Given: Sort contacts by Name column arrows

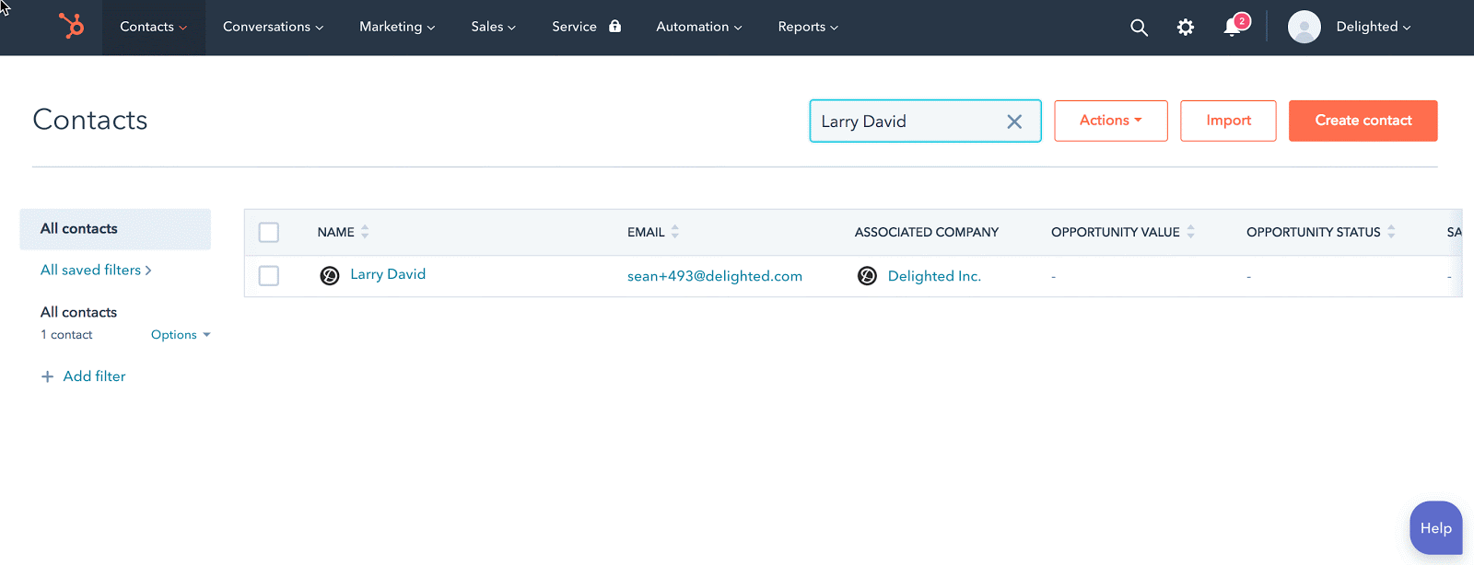Looking at the screenshot, I should [365, 232].
